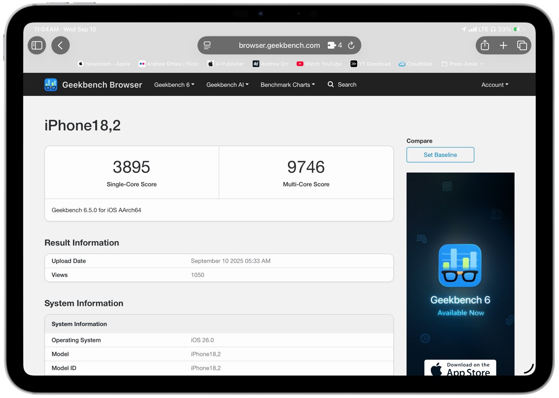Open the Andrew OHara Flickr bookmark

click(x=169, y=63)
